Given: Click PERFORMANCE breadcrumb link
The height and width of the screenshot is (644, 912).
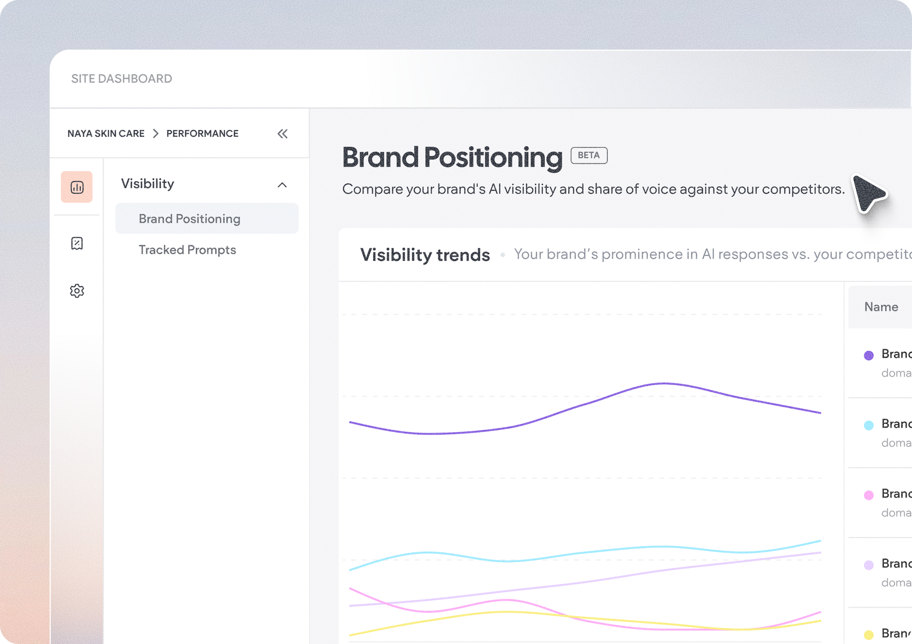Looking at the screenshot, I should (x=202, y=134).
